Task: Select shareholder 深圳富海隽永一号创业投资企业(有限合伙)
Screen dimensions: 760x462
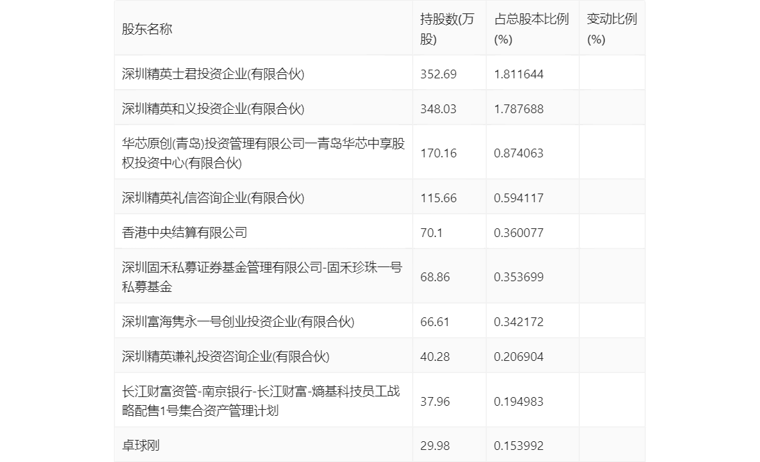Action: (238, 321)
